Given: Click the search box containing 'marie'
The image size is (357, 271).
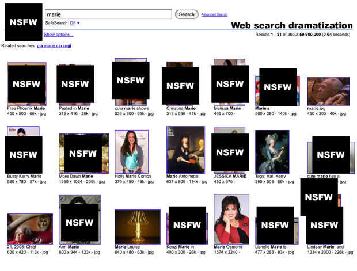Looking at the screenshot, I should (x=108, y=14).
